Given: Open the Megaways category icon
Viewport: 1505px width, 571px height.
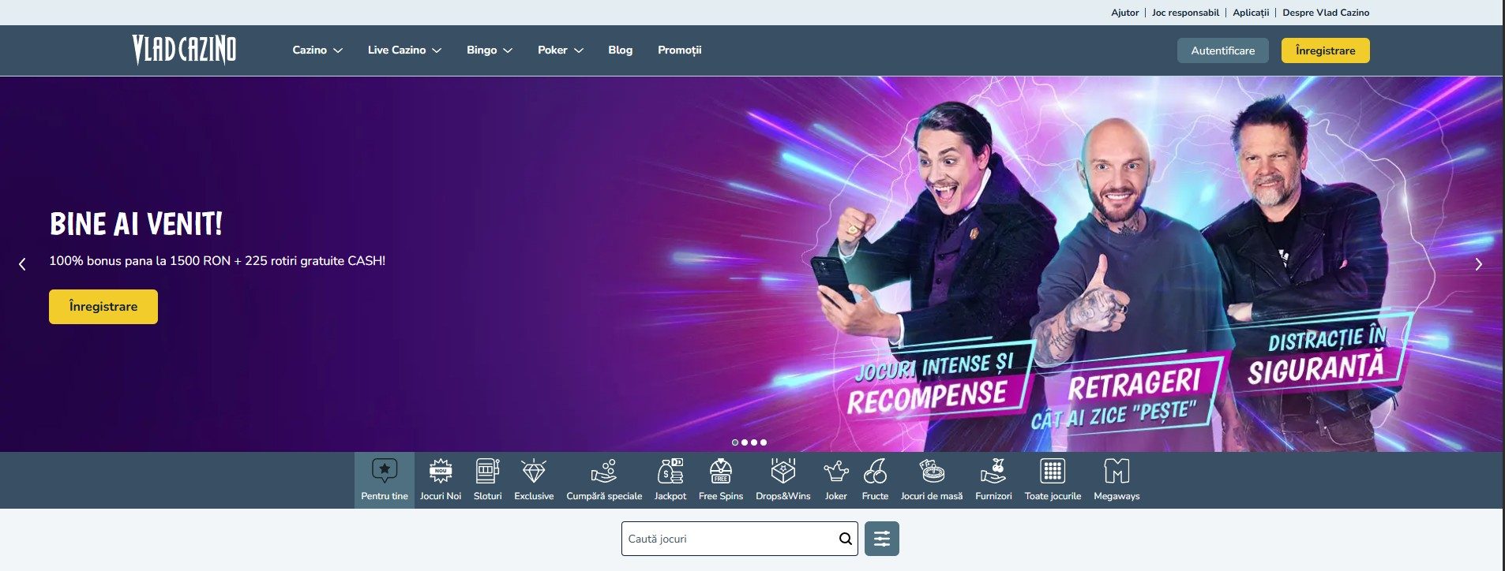Looking at the screenshot, I should point(1116,472).
